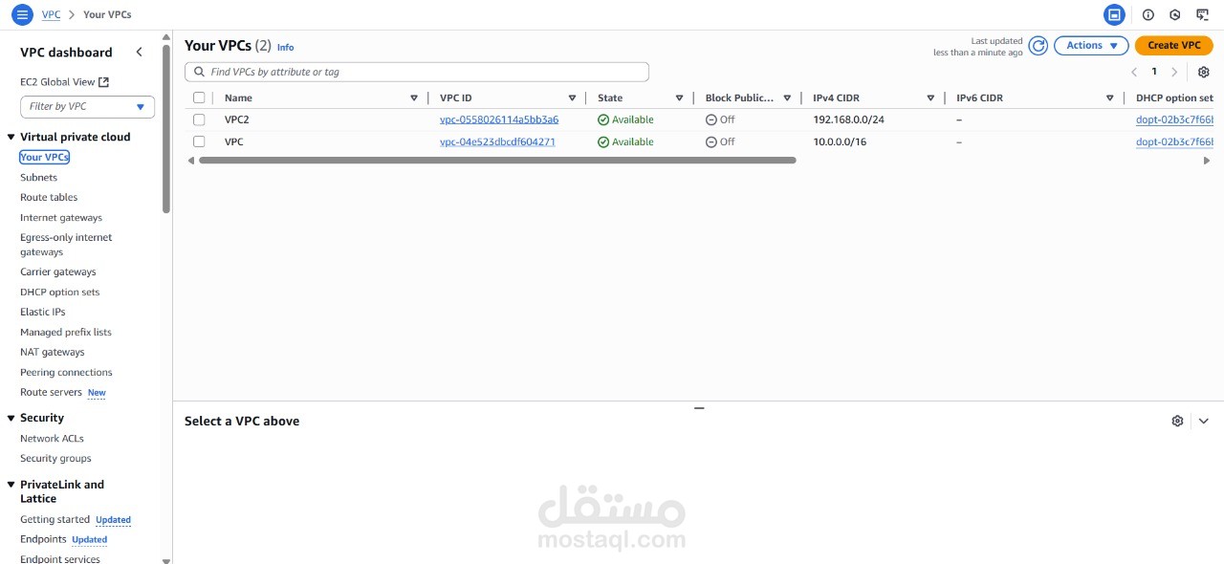This screenshot has height=564, width=1224.
Task: Click page number 1
Action: point(1154,72)
